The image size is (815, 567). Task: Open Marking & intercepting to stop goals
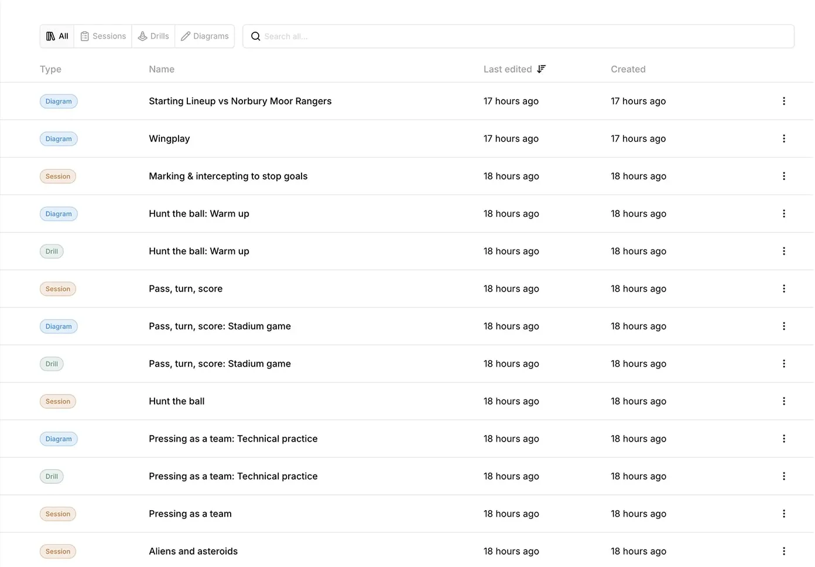click(228, 176)
